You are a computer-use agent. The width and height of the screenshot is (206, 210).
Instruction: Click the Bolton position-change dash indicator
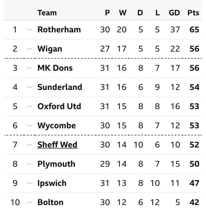coord(29,202)
